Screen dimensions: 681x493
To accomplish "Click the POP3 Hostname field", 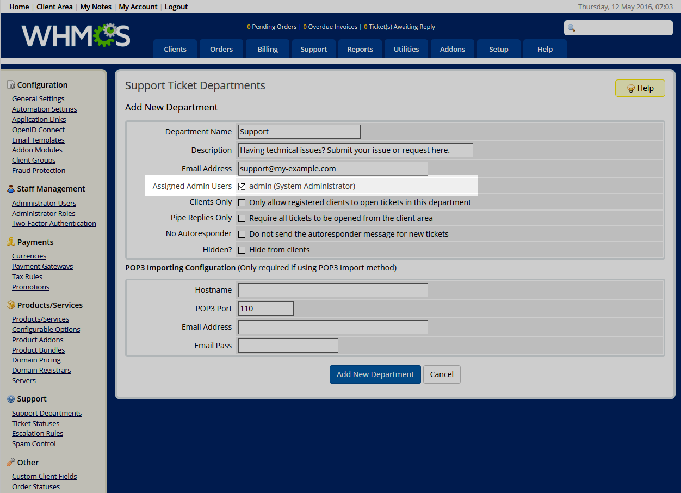I will point(333,290).
